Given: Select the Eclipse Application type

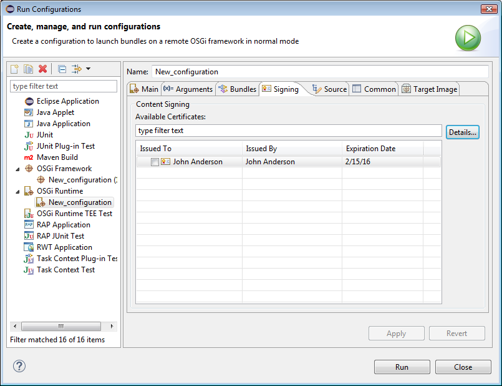Looking at the screenshot, I should (67, 101).
